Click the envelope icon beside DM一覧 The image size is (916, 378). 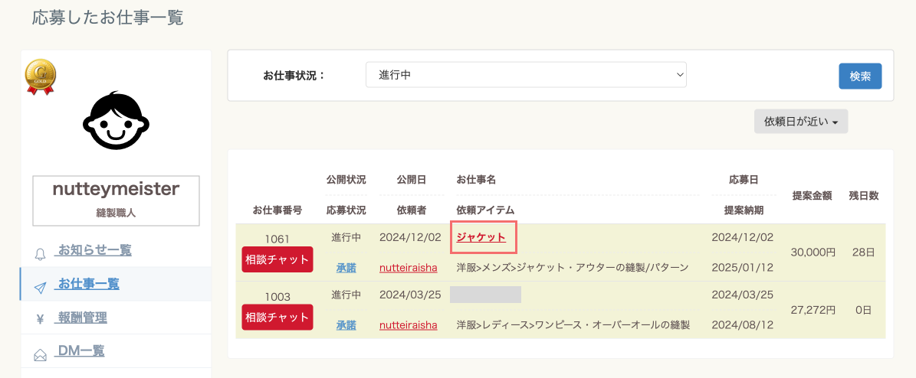(x=41, y=355)
